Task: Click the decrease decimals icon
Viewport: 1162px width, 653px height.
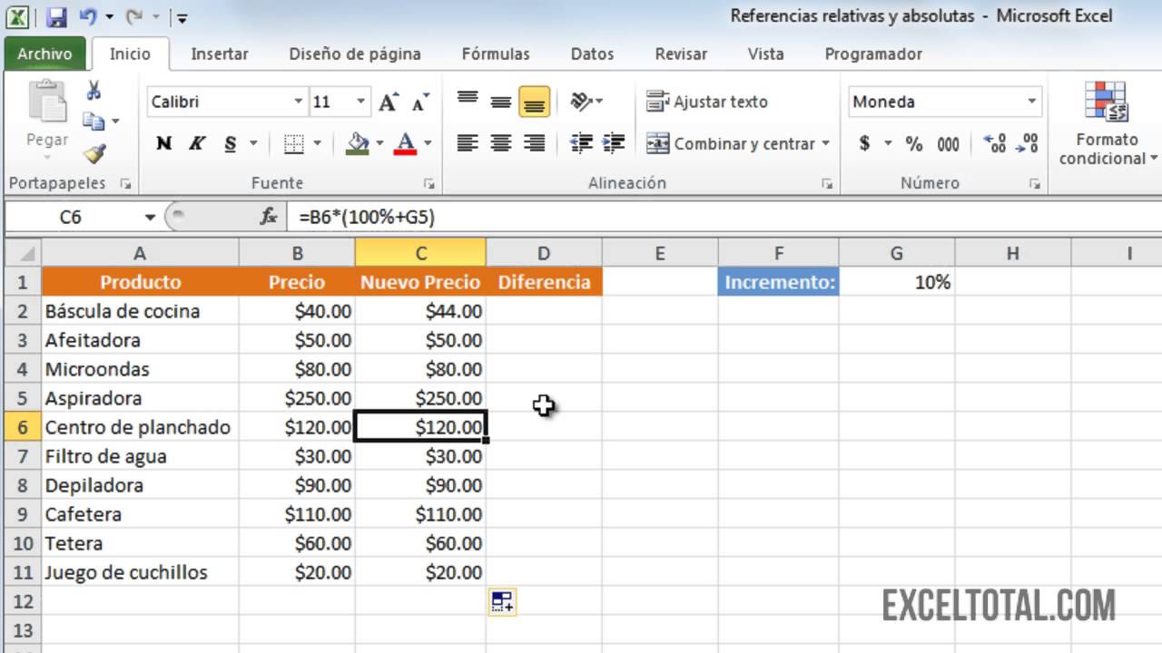Action: (1028, 143)
